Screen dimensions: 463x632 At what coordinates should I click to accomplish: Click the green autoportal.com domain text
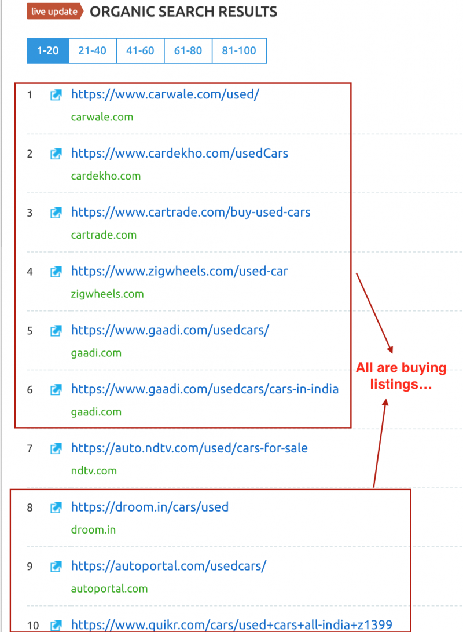tap(109, 589)
